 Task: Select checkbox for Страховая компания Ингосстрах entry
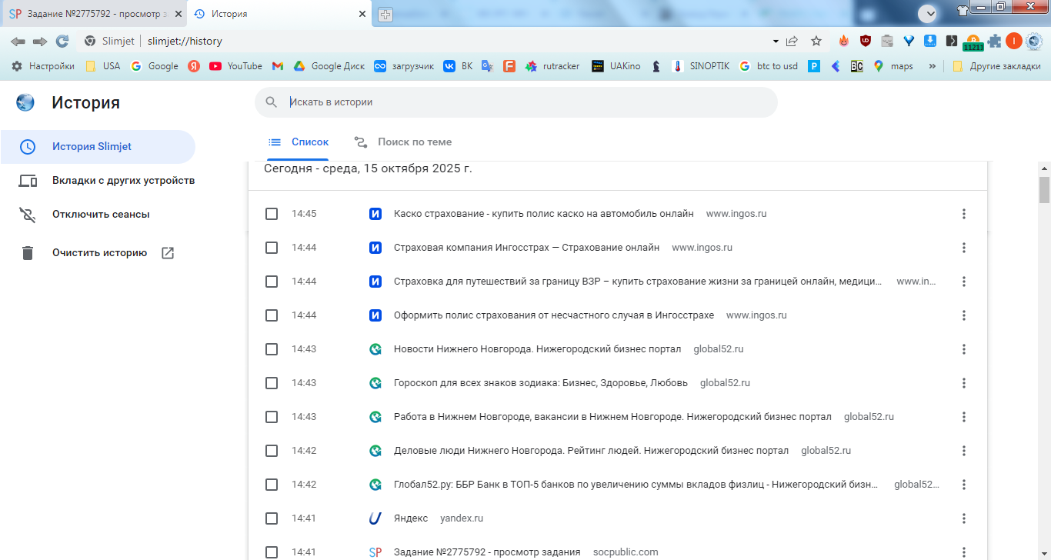click(272, 248)
